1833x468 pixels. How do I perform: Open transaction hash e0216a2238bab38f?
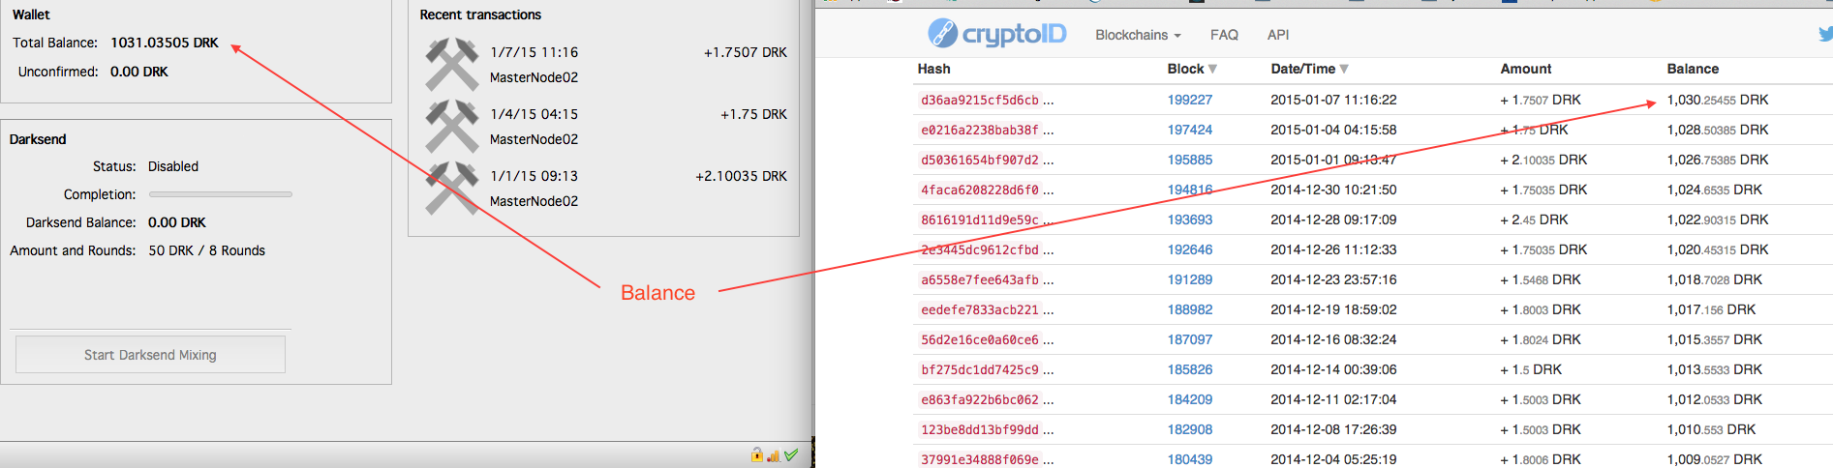click(980, 130)
